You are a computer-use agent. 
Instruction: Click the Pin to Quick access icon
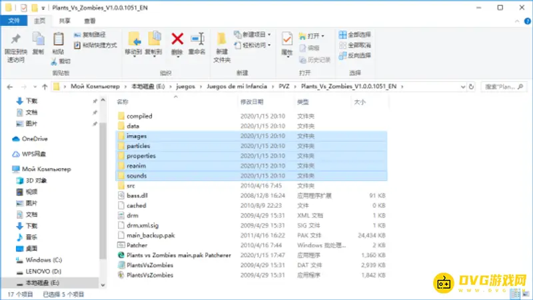click(15, 39)
